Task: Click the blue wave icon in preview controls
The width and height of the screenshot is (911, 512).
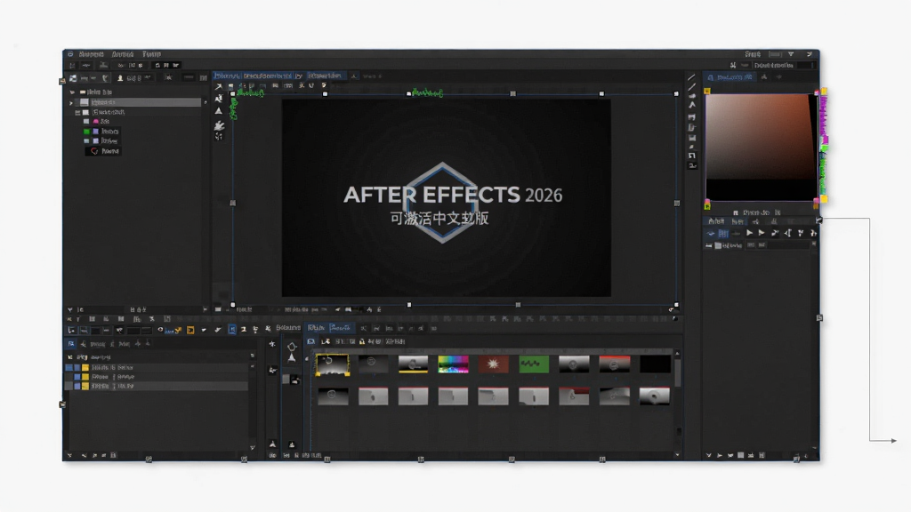Action: [x=711, y=234]
